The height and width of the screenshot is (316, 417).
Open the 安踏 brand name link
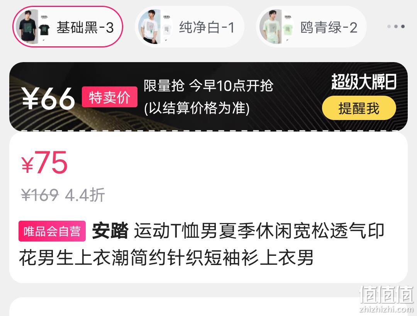(110, 231)
